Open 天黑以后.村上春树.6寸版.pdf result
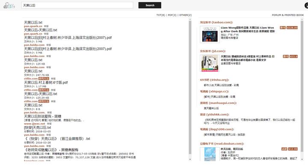This screenshot has height=166, width=308. (x=46, y=83)
